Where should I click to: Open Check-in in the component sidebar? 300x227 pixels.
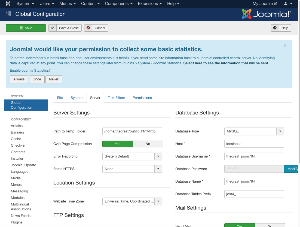(x=18, y=146)
